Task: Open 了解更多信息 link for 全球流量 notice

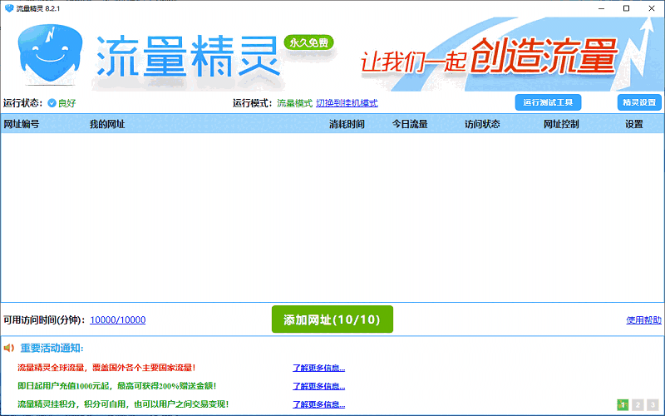Action: pos(319,368)
